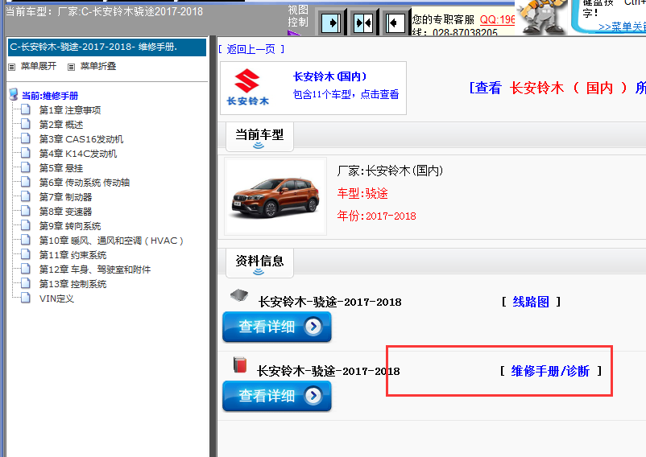Viewport: 646px width, 457px height.
Task: Click the 维修手册/诊断 link
Action: [550, 371]
